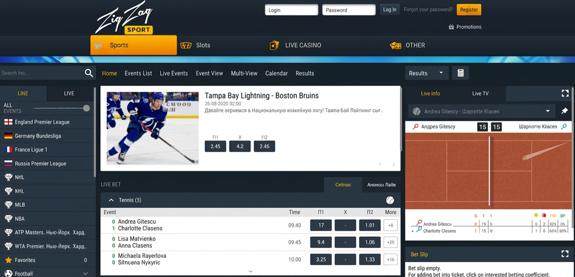Screen dimensions: 575x277
Task: Click the Register button
Action: [469, 10]
